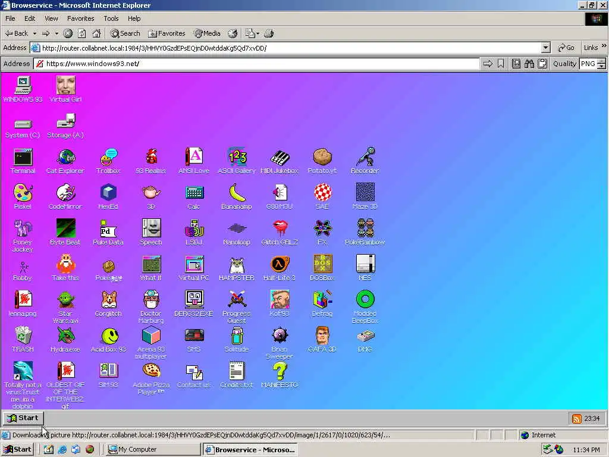Image resolution: width=609 pixels, height=457 pixels.
Task: Open the IE address bar dropdown
Action: [x=545, y=48]
